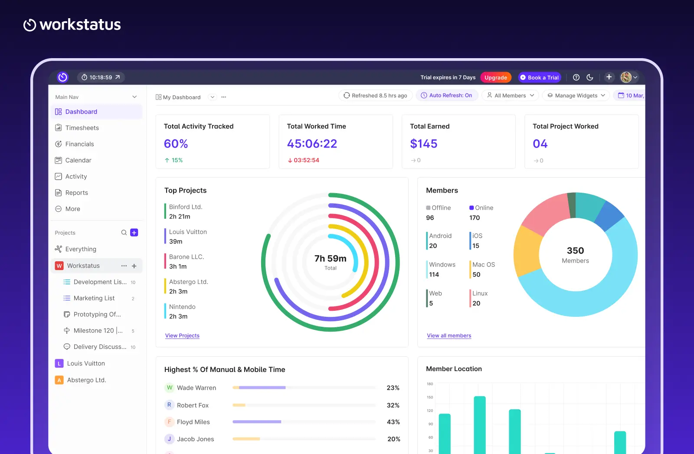Click Development List icon
Screen dimensions: 694x454
(67, 282)
